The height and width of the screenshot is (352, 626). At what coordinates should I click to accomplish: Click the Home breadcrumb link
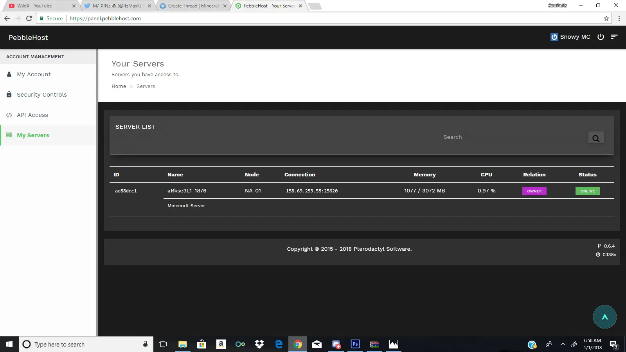[x=119, y=86]
